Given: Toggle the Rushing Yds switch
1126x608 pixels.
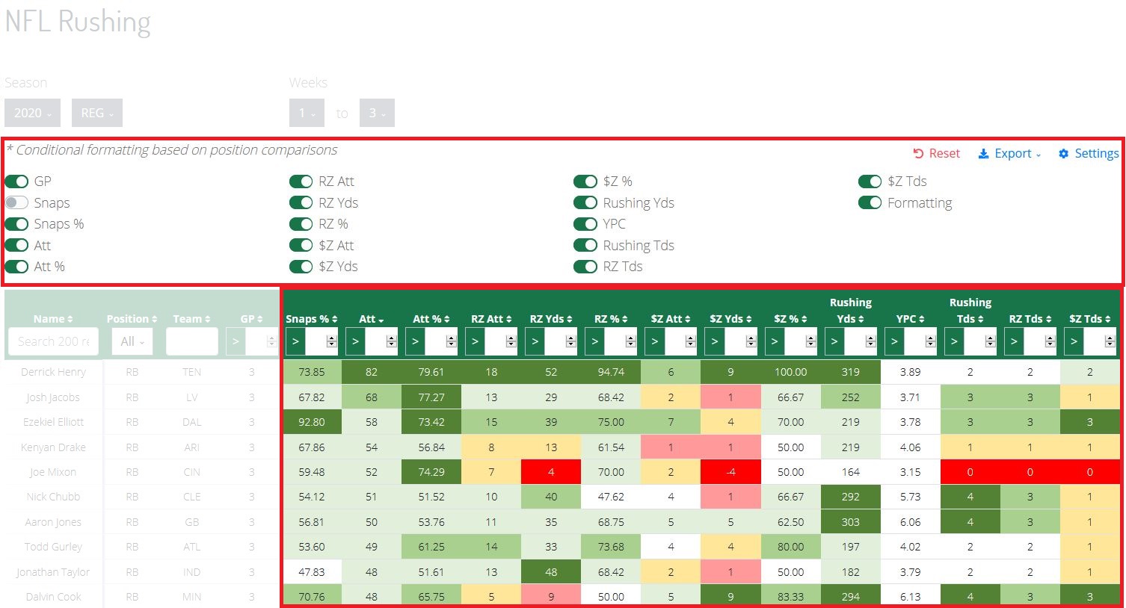Looking at the screenshot, I should click(585, 202).
